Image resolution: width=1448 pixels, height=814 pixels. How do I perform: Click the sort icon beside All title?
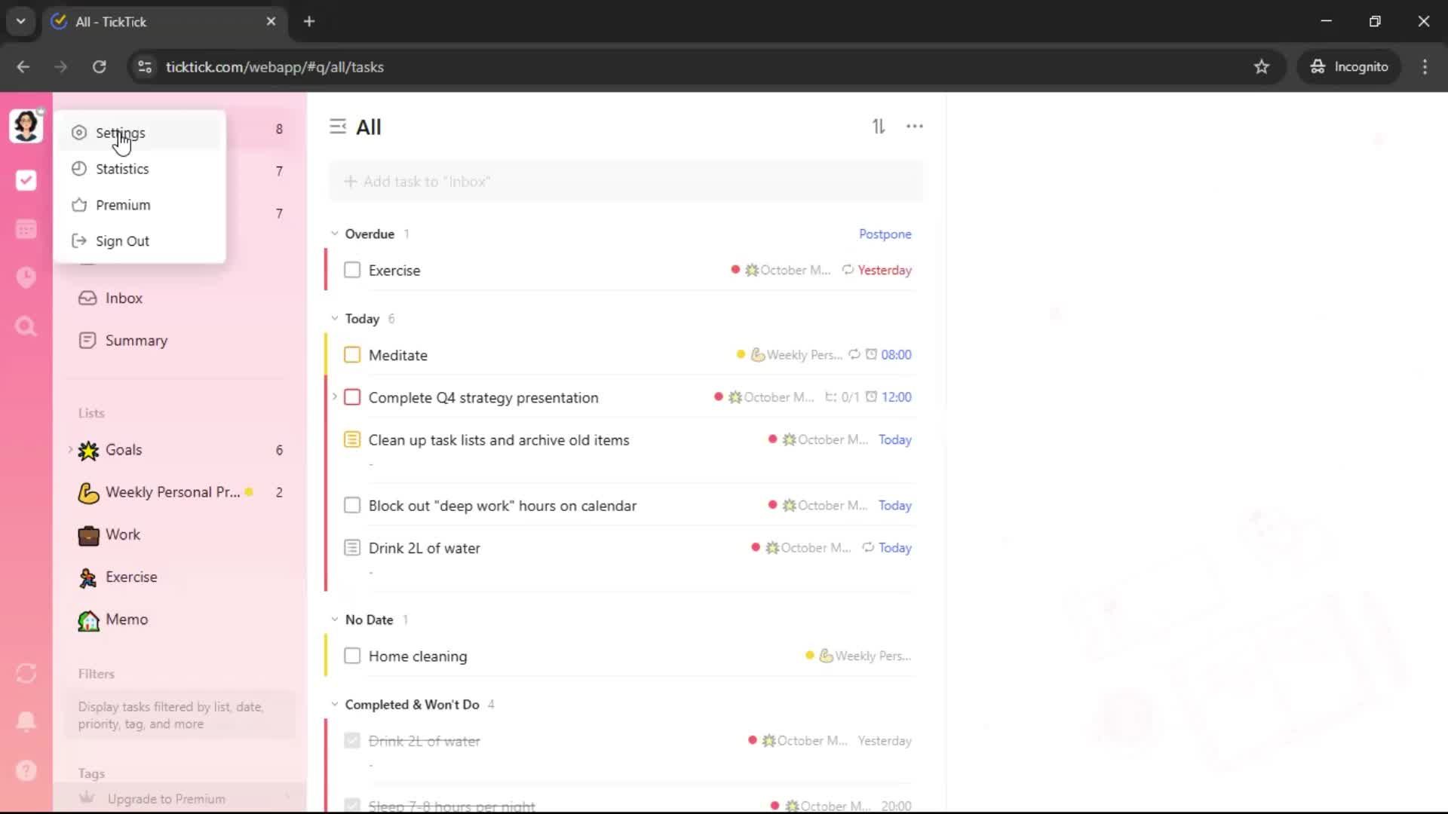coord(879,127)
